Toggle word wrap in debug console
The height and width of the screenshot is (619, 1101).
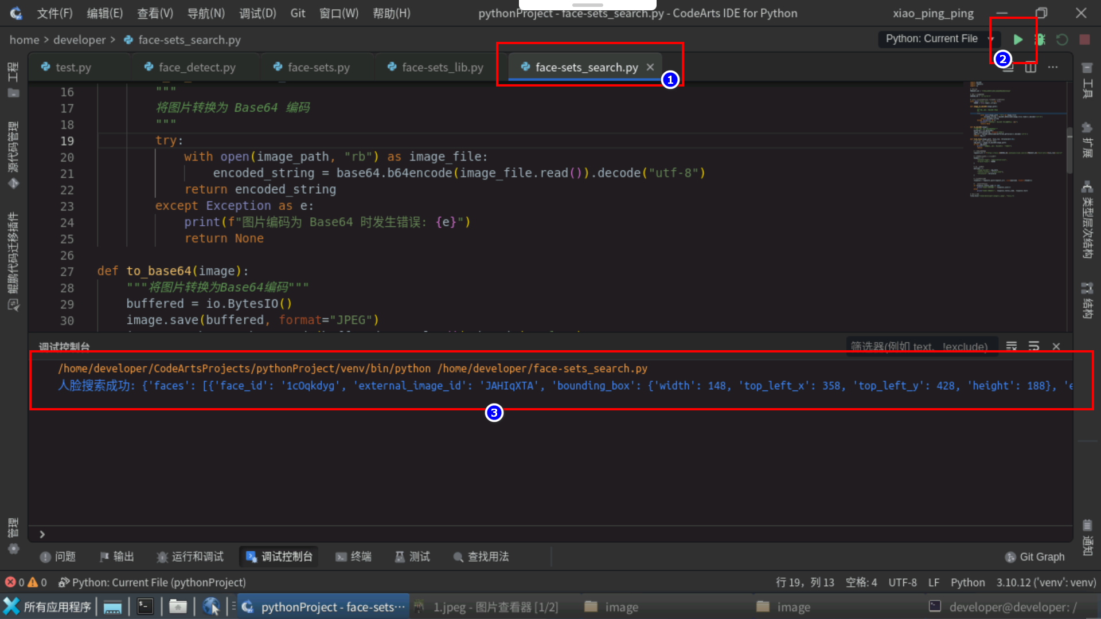(1034, 346)
